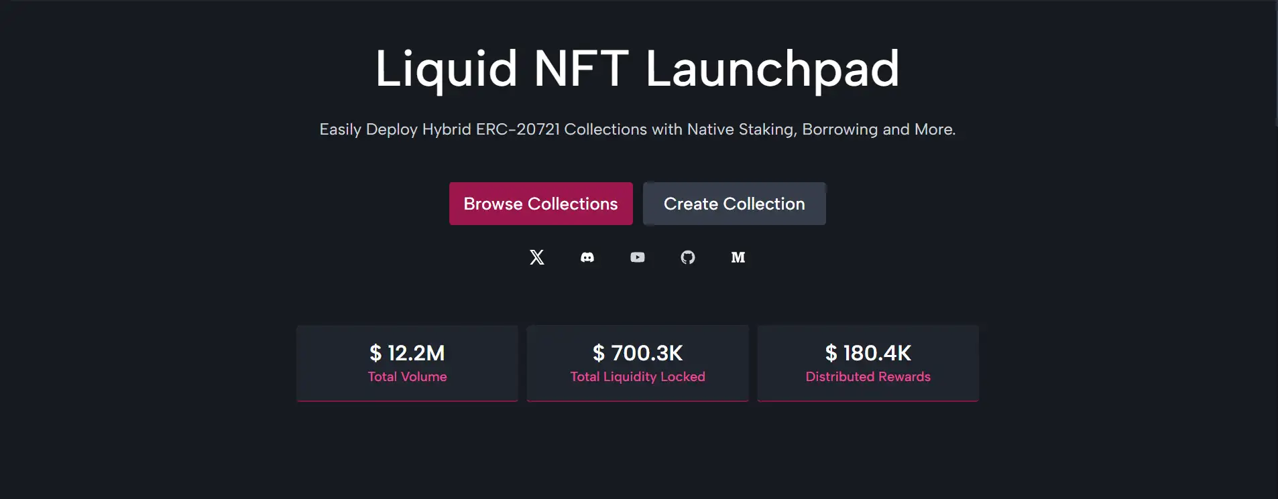Click the word Launchpad in the heading
The width and height of the screenshot is (1278, 499).
pos(772,68)
